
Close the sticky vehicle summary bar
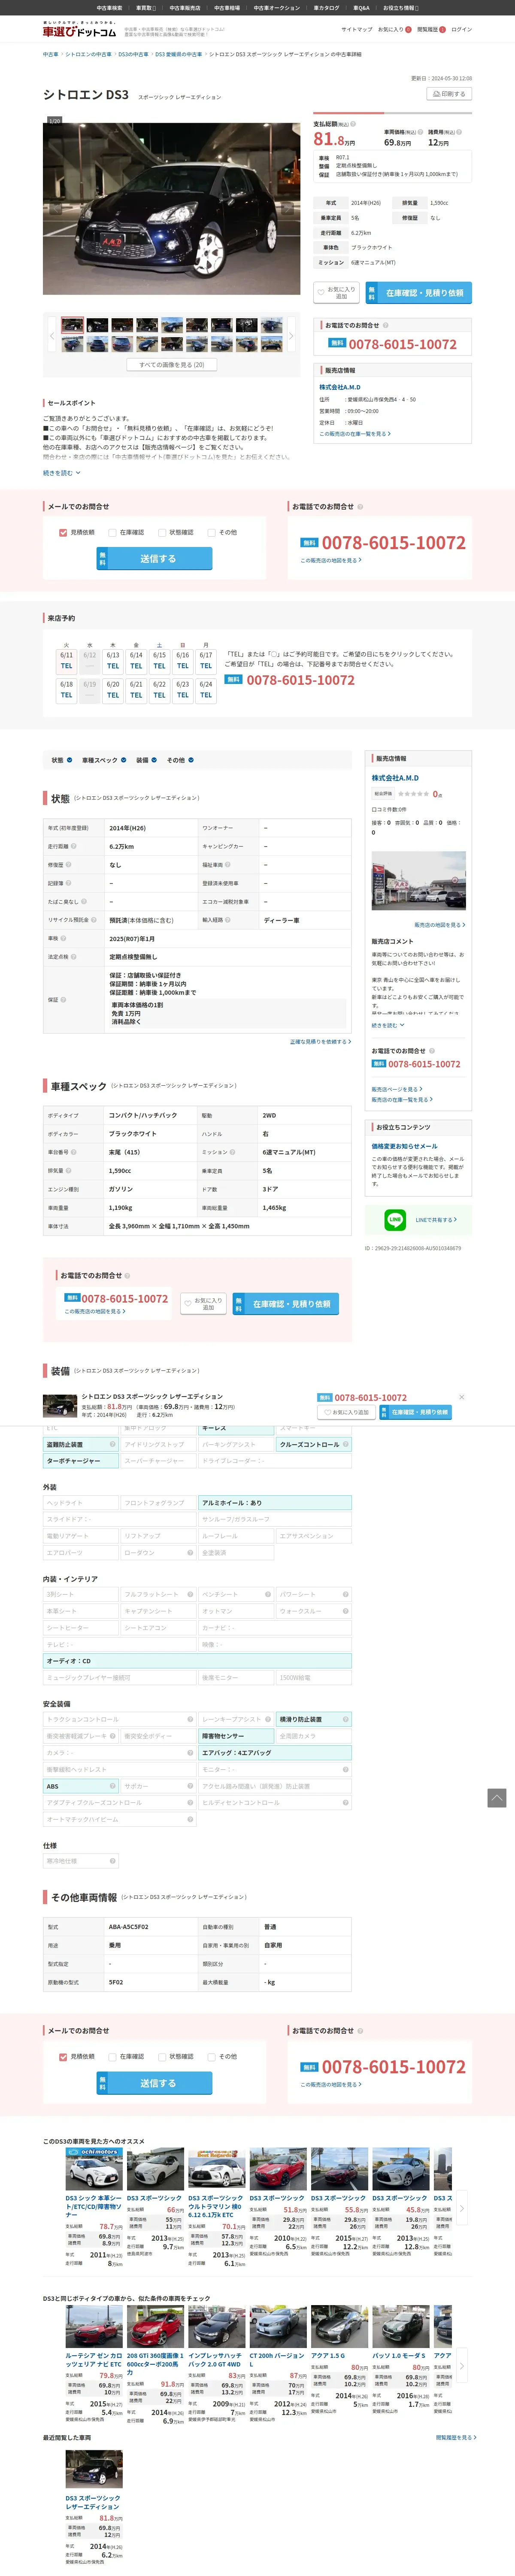point(461,1396)
